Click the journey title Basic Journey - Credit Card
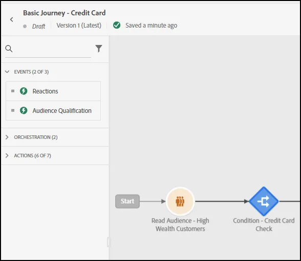The width and height of the screenshot is (301, 261). (x=64, y=13)
